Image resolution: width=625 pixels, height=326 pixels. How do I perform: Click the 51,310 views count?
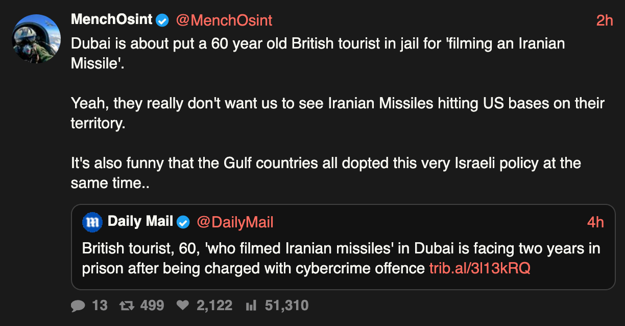click(286, 306)
